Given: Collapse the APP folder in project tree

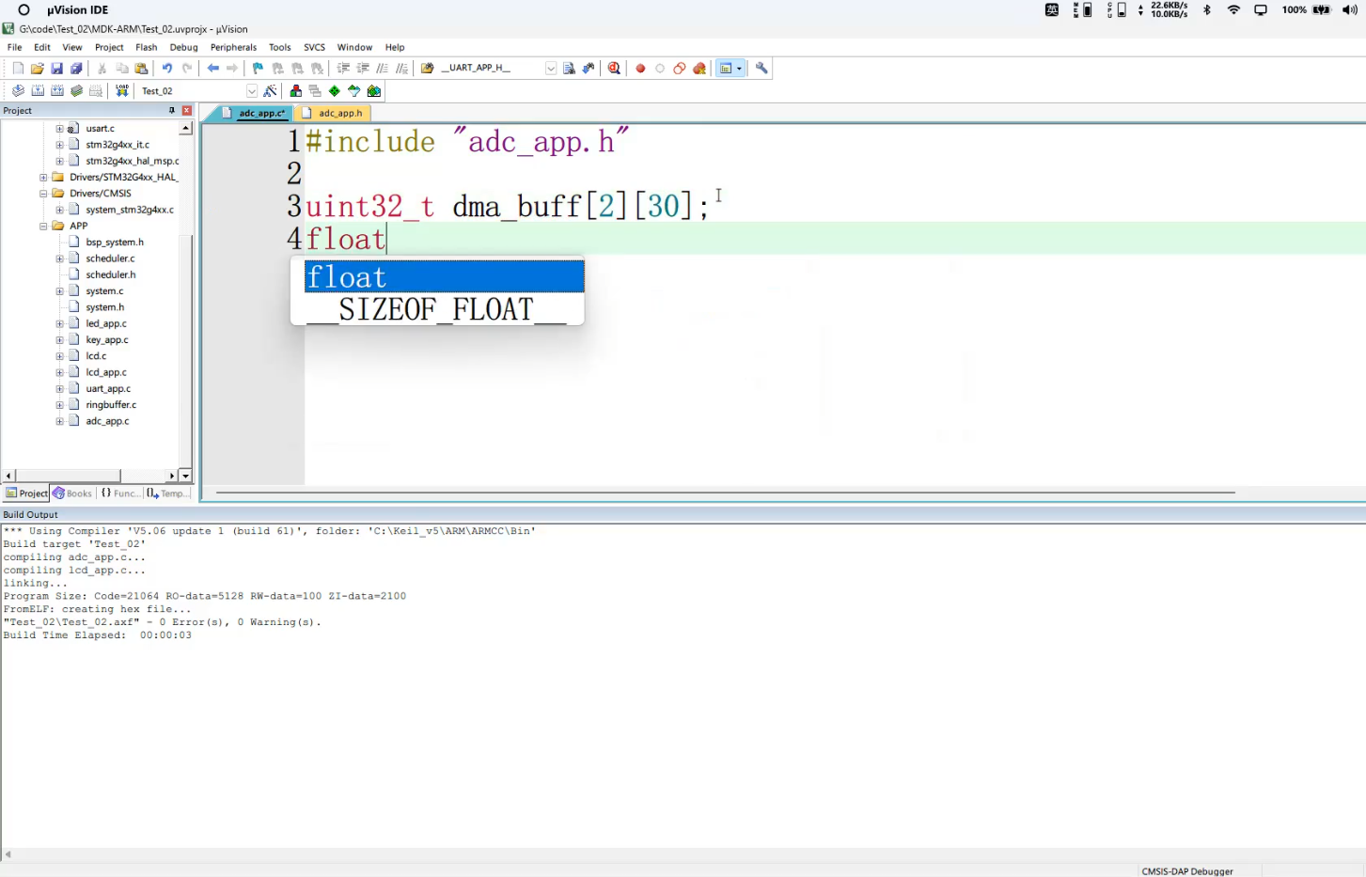Looking at the screenshot, I should [x=43, y=226].
